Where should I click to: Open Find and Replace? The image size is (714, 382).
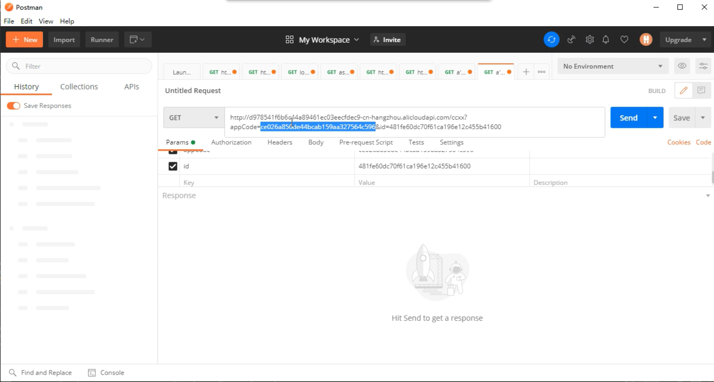[x=40, y=373]
